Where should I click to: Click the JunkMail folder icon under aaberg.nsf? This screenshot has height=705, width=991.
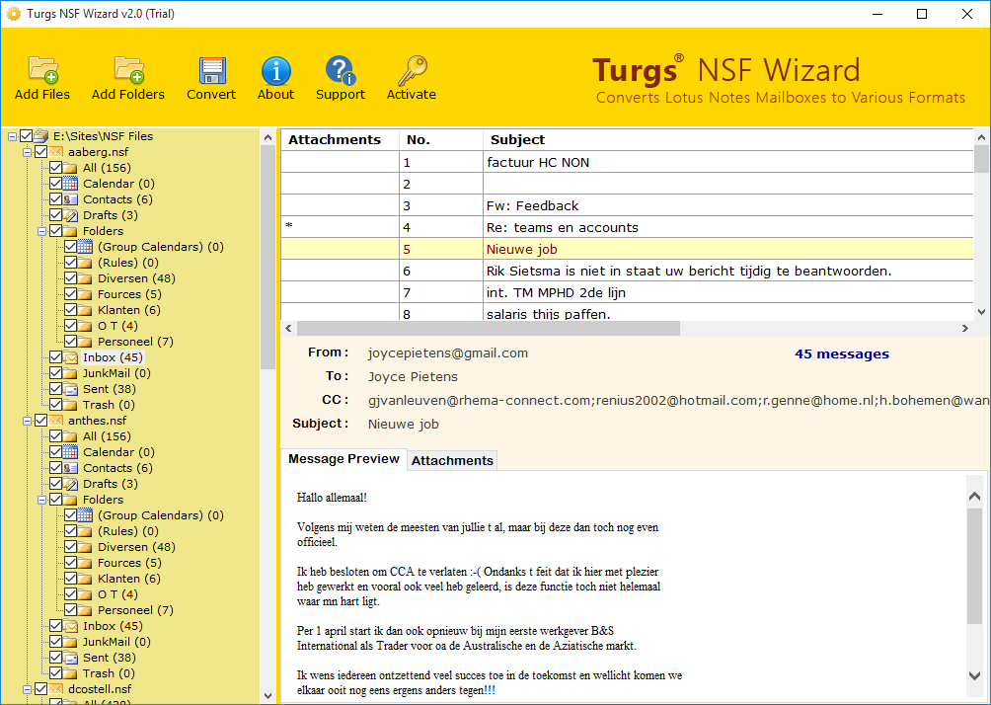[70, 373]
